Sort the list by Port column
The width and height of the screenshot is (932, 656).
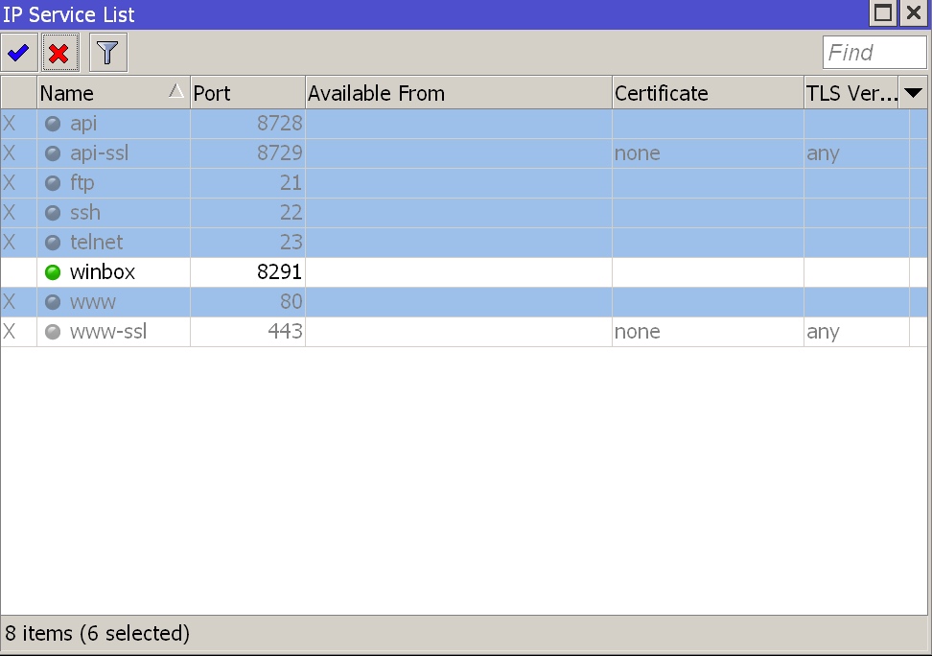(246, 93)
